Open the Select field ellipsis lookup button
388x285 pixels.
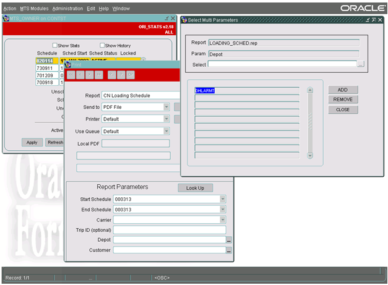361,64
